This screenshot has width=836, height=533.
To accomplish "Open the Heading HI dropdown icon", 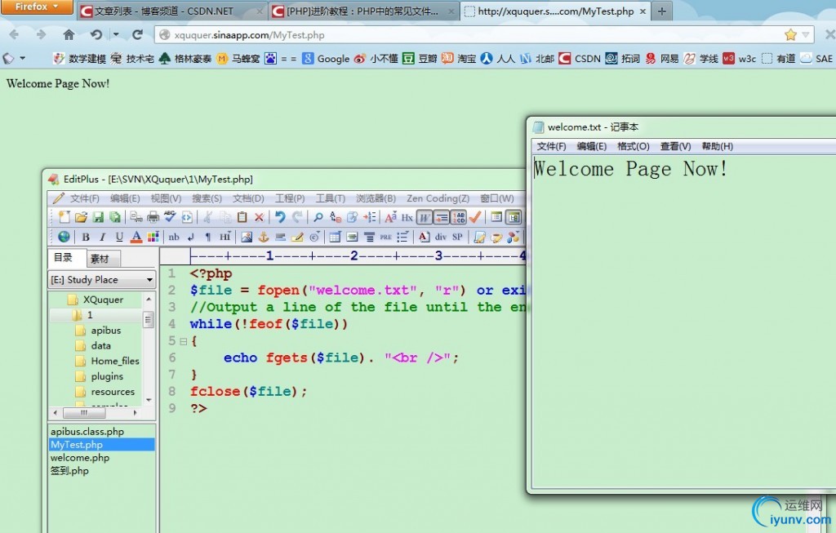I will pyautogui.click(x=225, y=237).
